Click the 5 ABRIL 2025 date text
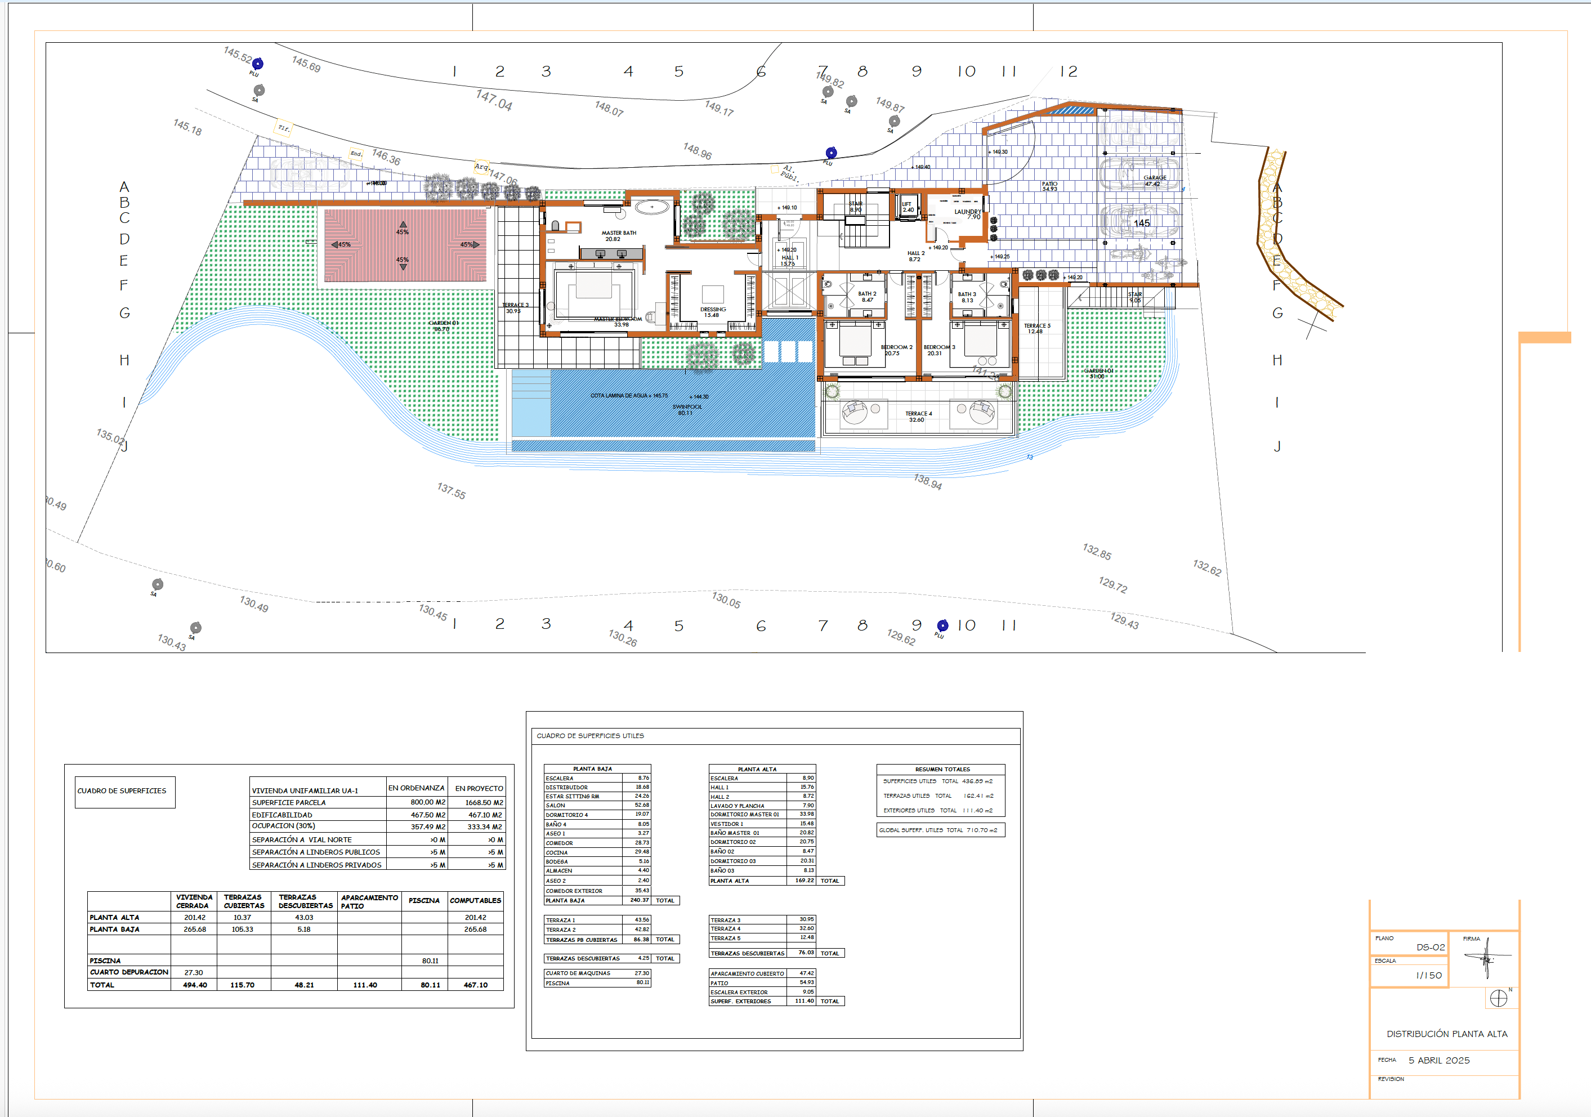This screenshot has width=1591, height=1117. coord(1438,1060)
